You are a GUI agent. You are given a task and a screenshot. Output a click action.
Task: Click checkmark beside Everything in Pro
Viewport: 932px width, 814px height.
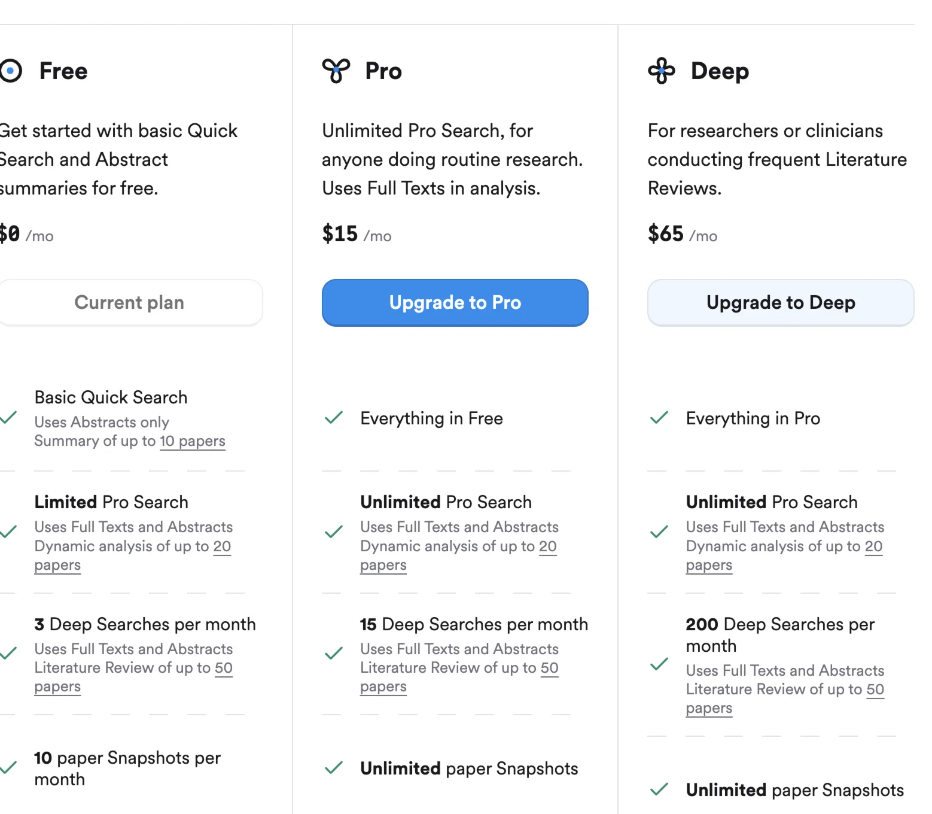click(x=659, y=418)
